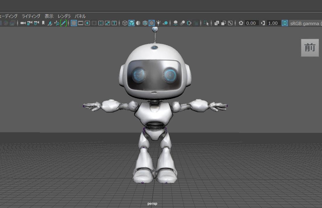322x208 pixels.
Task: Toggle the Film Gate display
Action: [x=81, y=23]
